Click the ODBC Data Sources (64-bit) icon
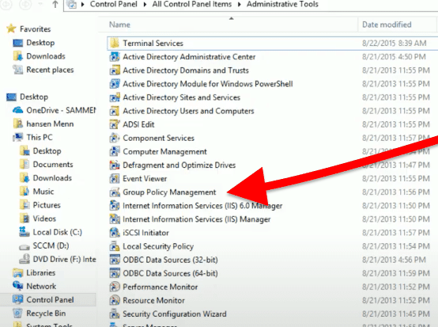Viewport: 438px width, 327px height. (115, 273)
